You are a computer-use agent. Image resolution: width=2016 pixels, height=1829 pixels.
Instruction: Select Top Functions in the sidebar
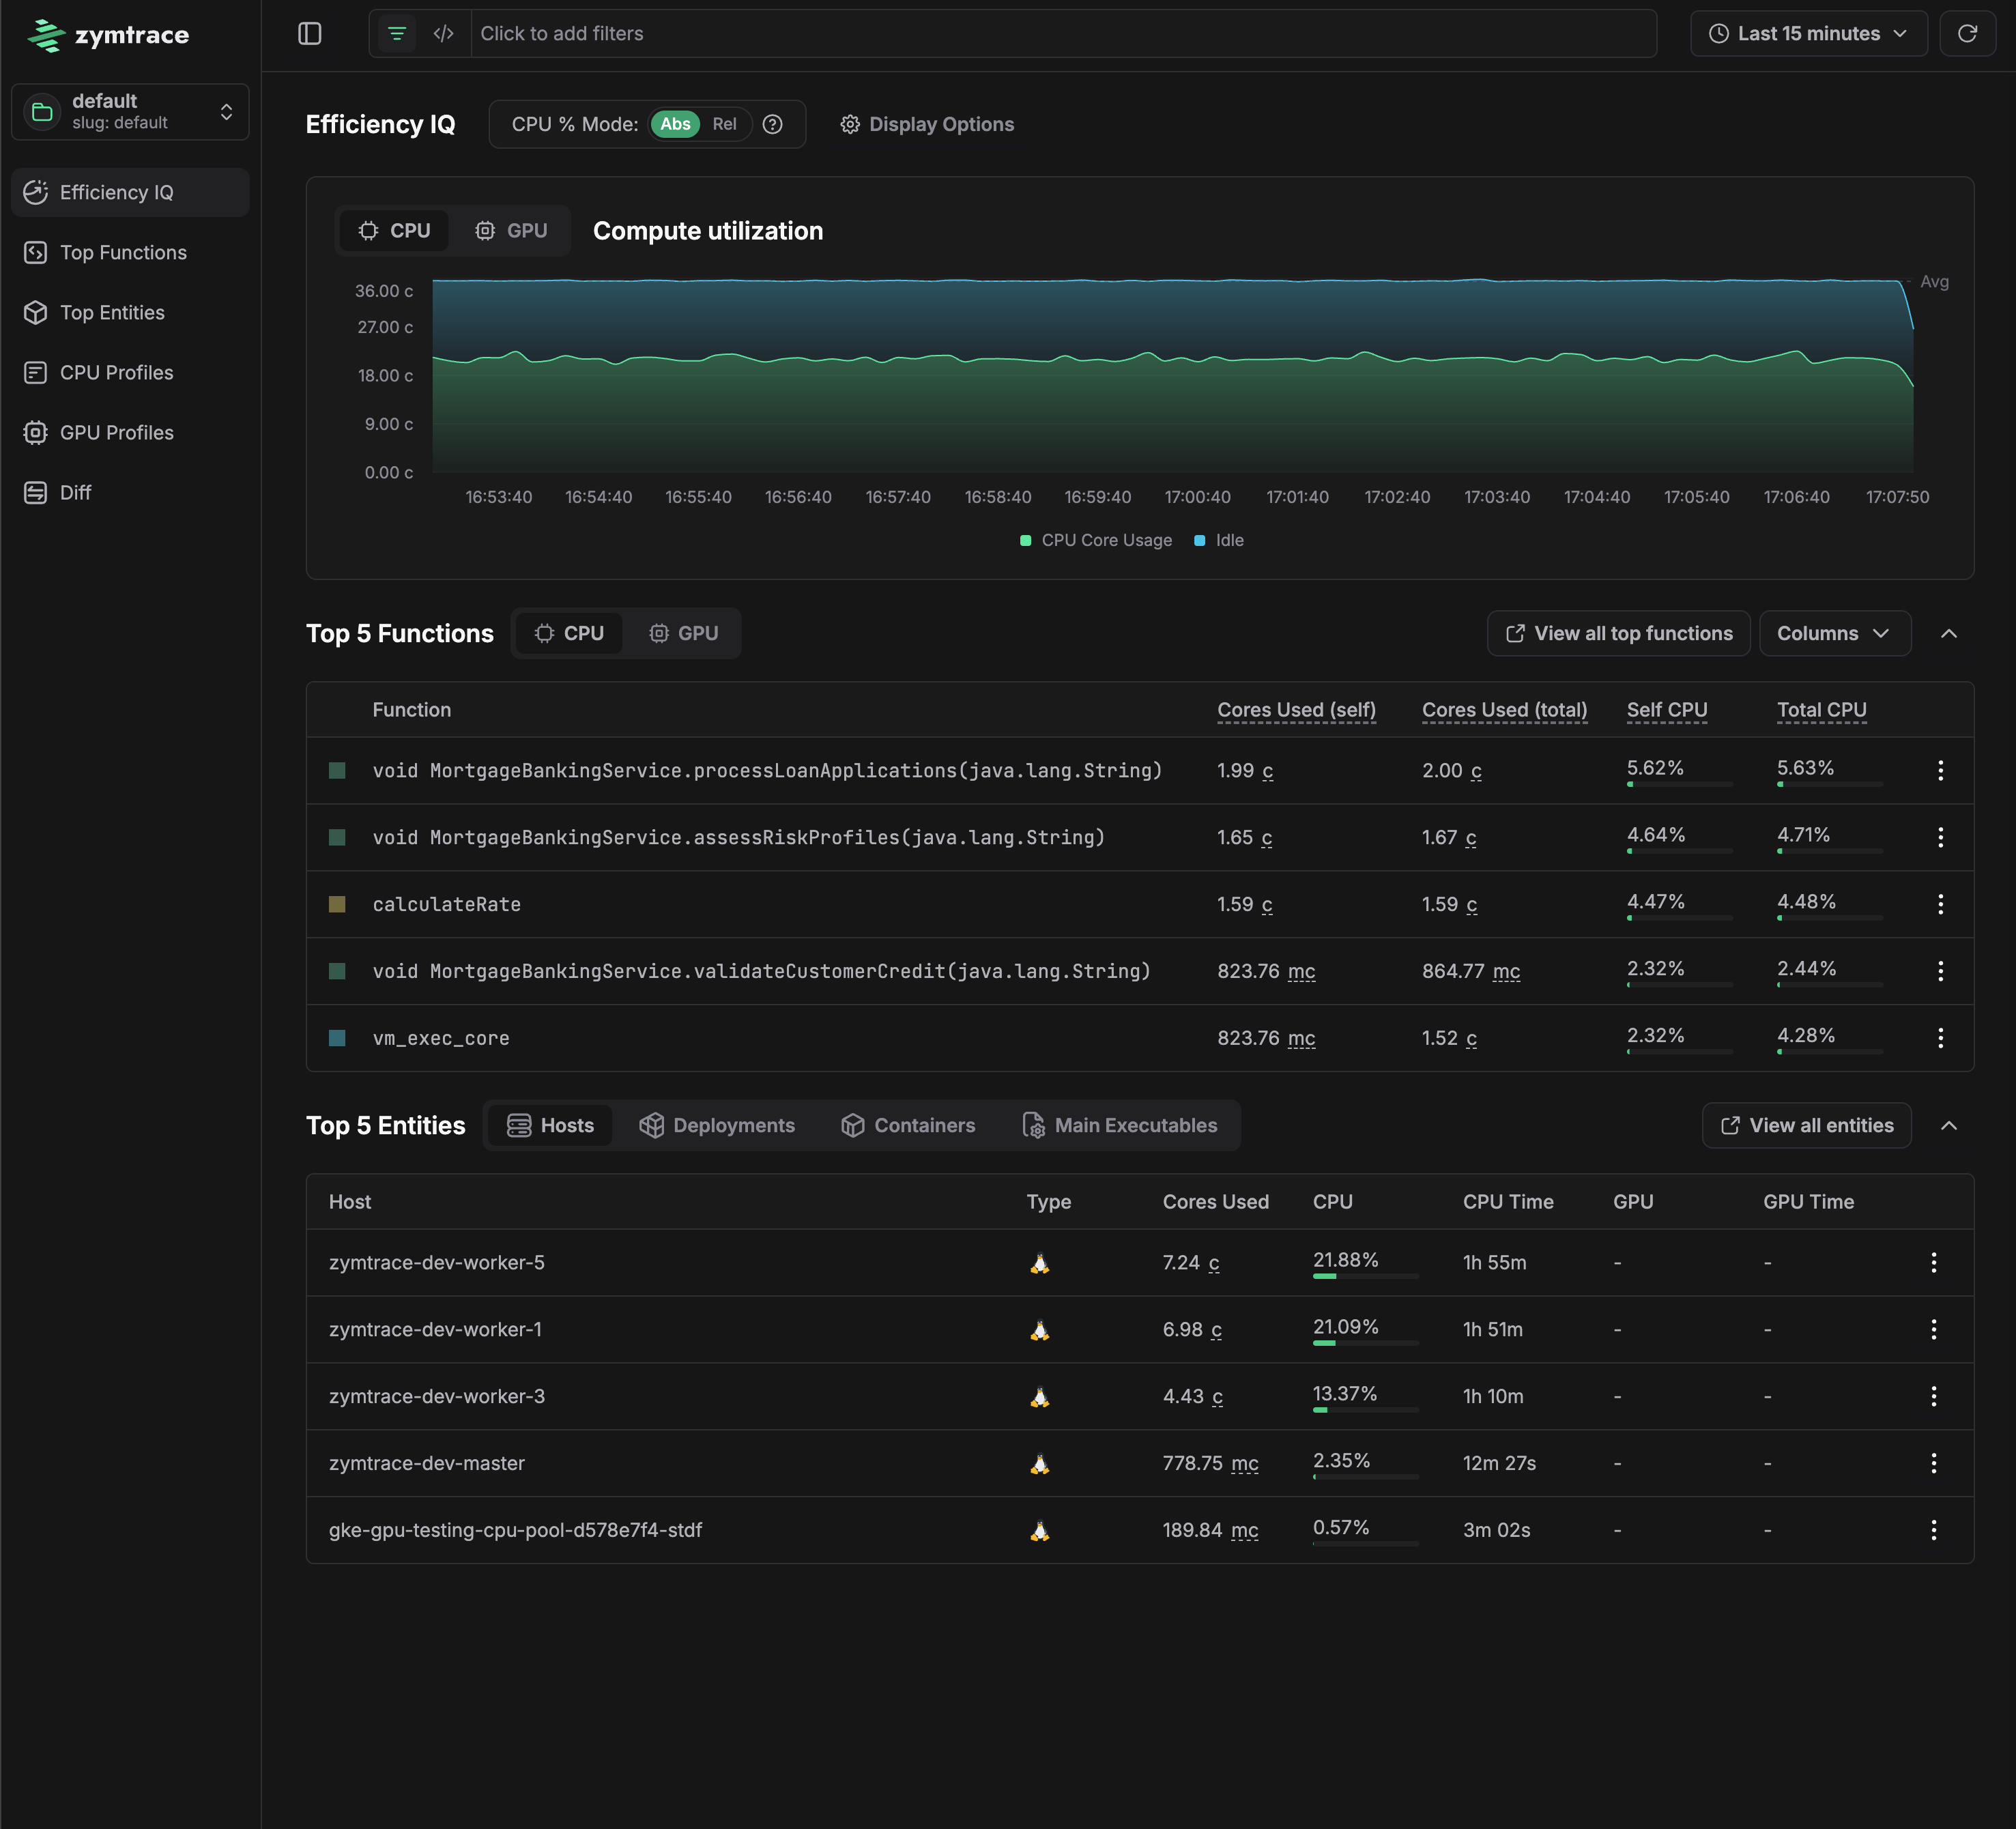[122, 252]
